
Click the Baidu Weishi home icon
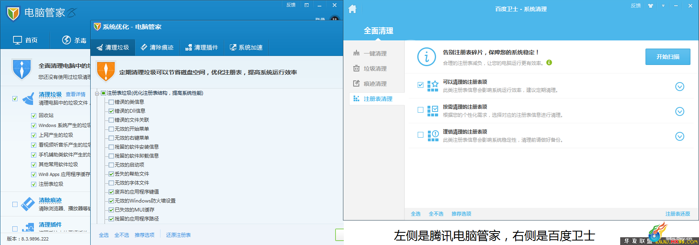tap(352, 9)
